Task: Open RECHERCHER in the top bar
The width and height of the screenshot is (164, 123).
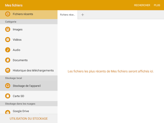Action: pos(142,5)
